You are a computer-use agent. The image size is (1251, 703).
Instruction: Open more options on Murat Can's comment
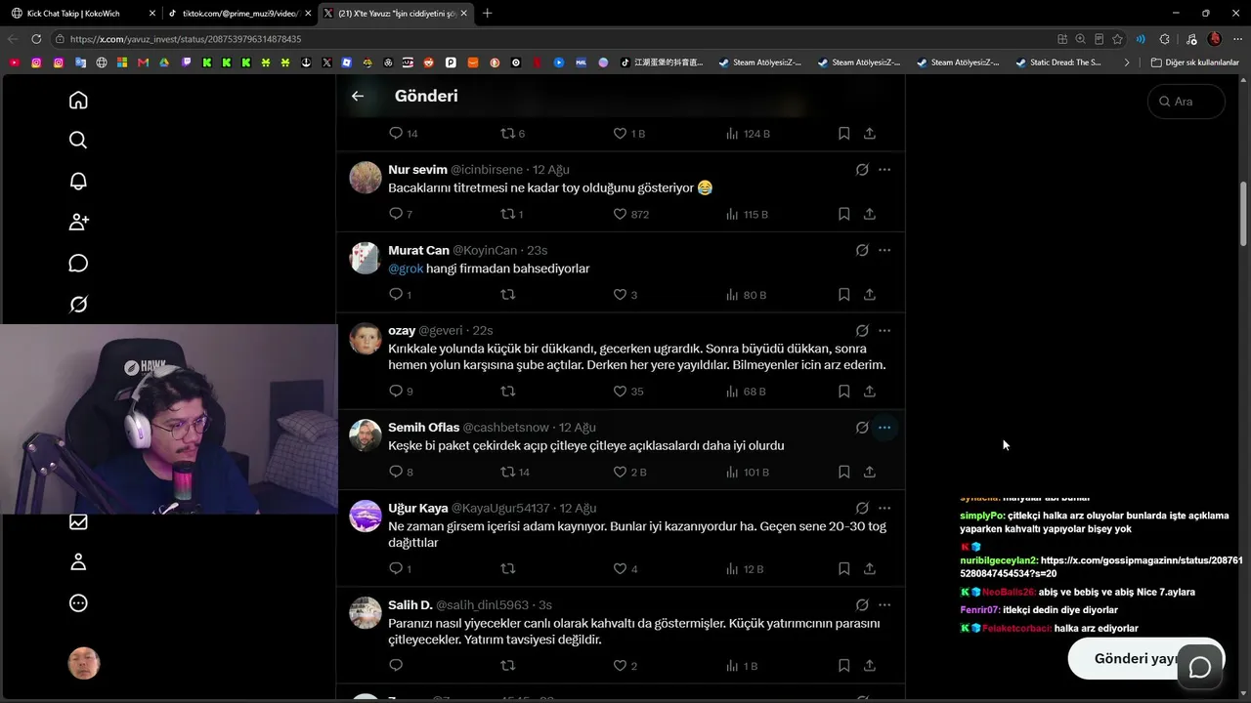click(x=884, y=250)
